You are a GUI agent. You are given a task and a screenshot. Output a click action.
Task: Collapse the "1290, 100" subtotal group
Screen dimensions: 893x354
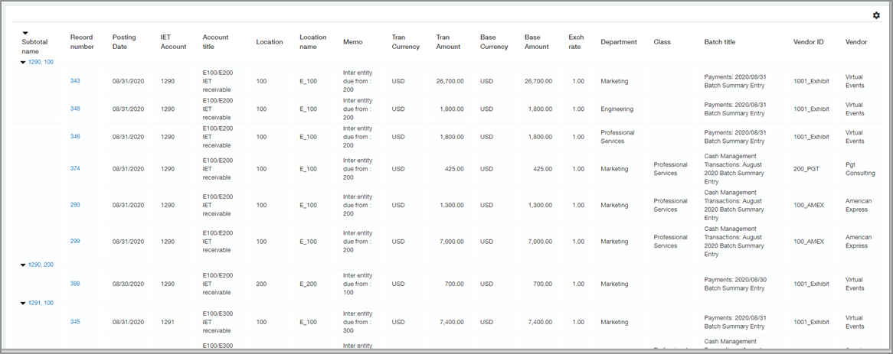click(x=23, y=62)
